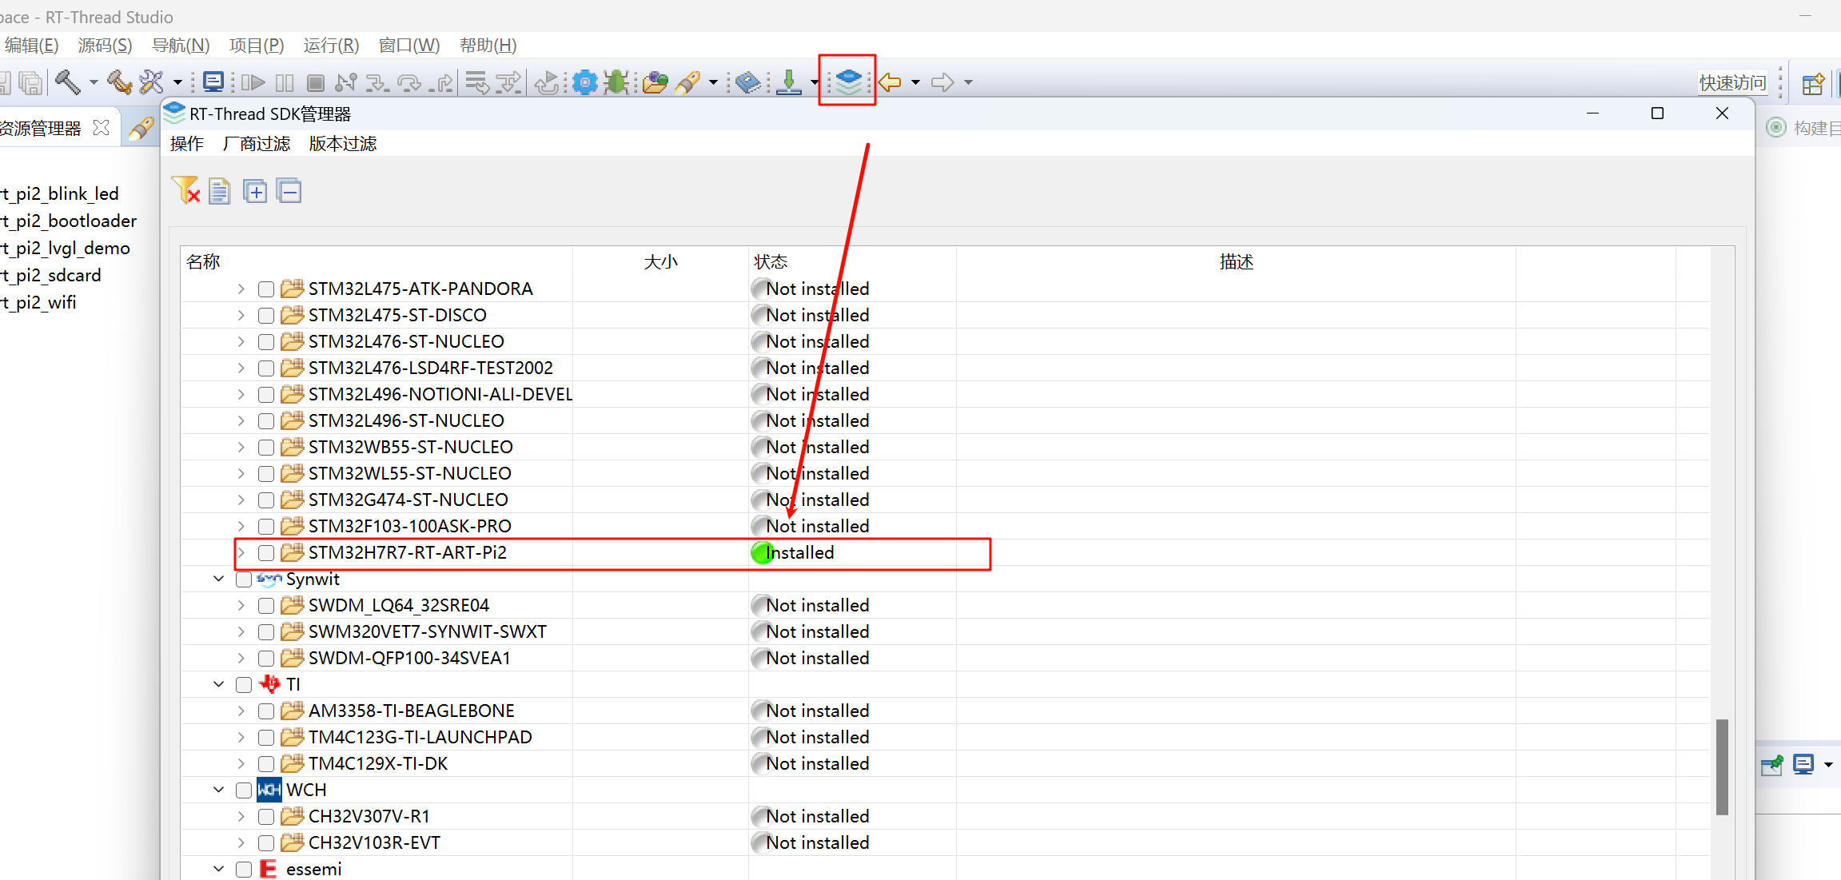Check the Synwit vendor checkbox
This screenshot has width=1841, height=880.
244,579
